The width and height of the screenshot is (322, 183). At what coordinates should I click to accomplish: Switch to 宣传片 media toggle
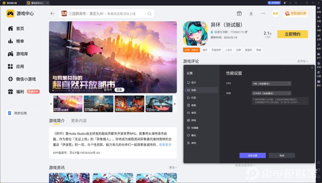[108, 90]
